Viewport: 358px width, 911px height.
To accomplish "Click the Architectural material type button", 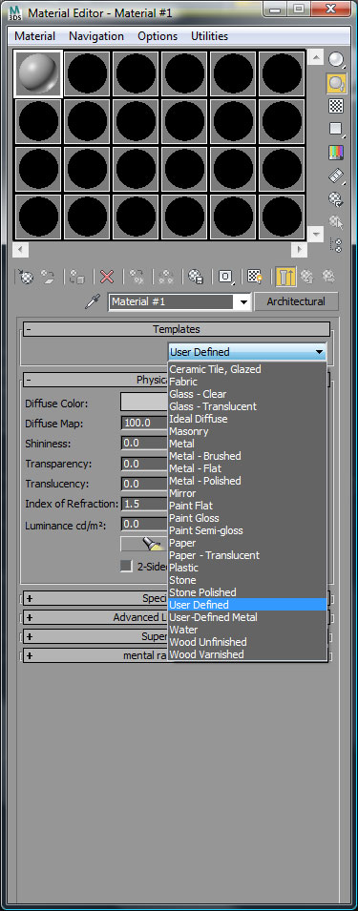I will pyautogui.click(x=296, y=301).
